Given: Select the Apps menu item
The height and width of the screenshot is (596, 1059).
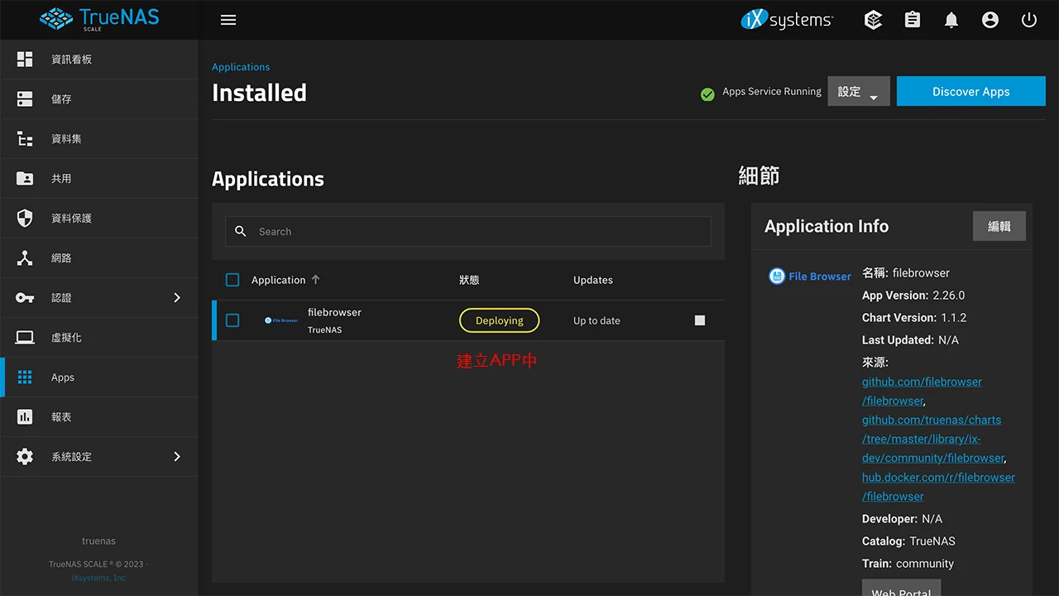Looking at the screenshot, I should tap(63, 377).
